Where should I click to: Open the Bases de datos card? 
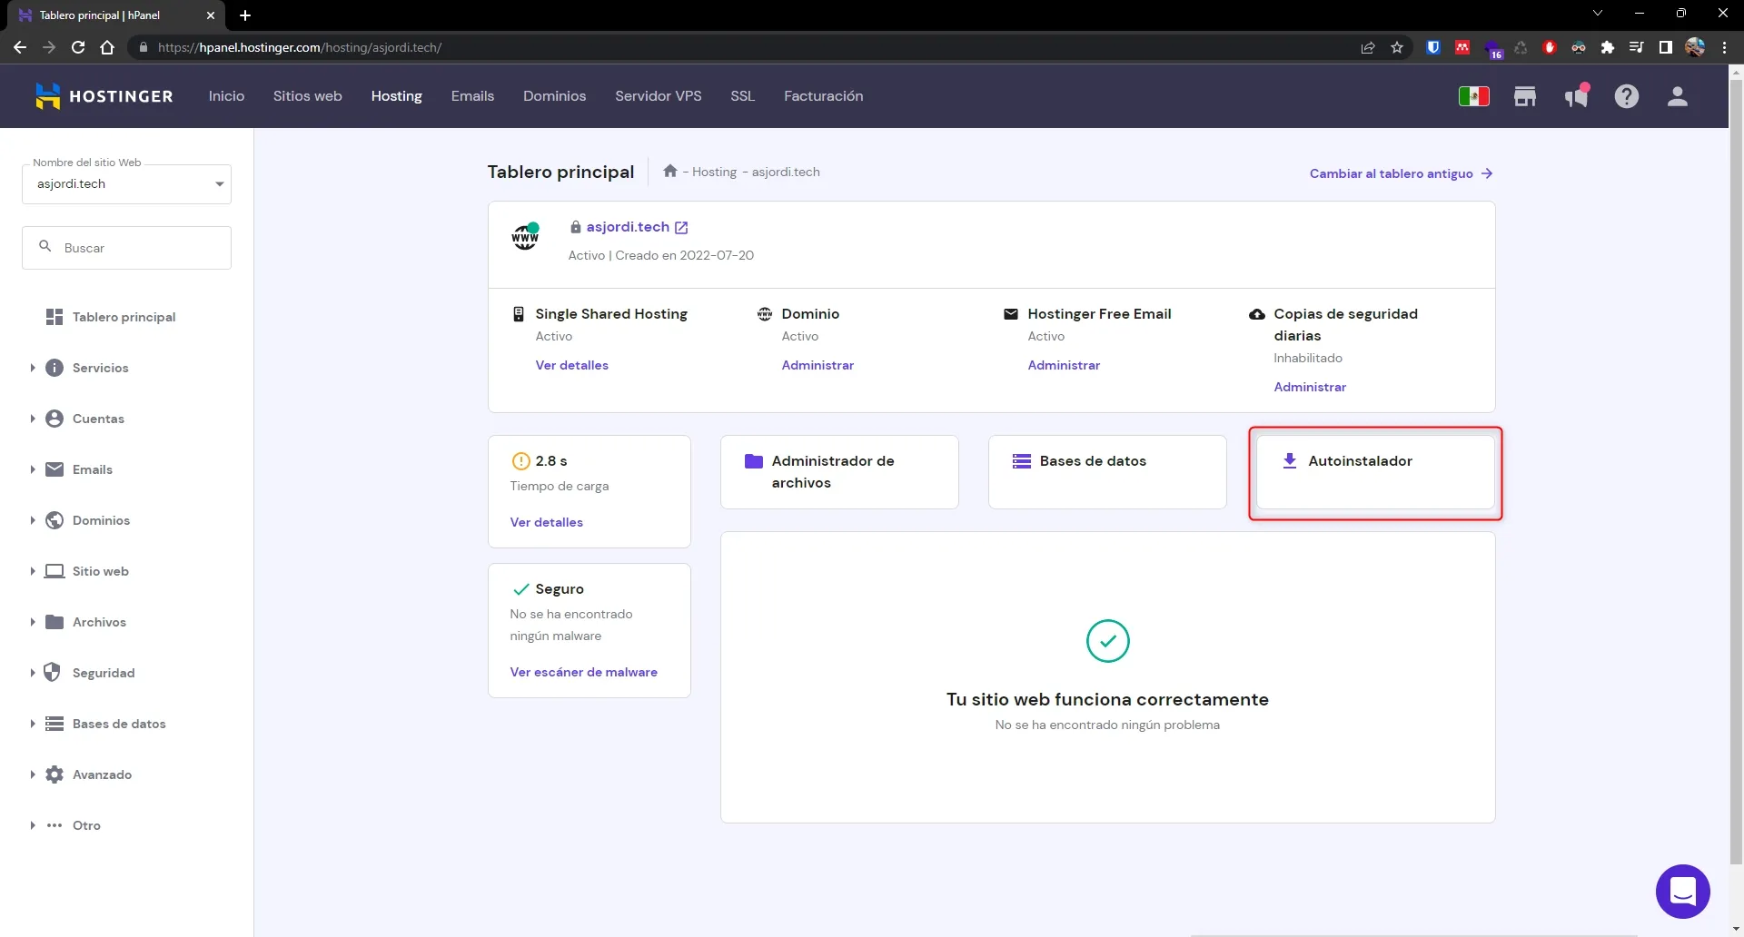click(1107, 472)
